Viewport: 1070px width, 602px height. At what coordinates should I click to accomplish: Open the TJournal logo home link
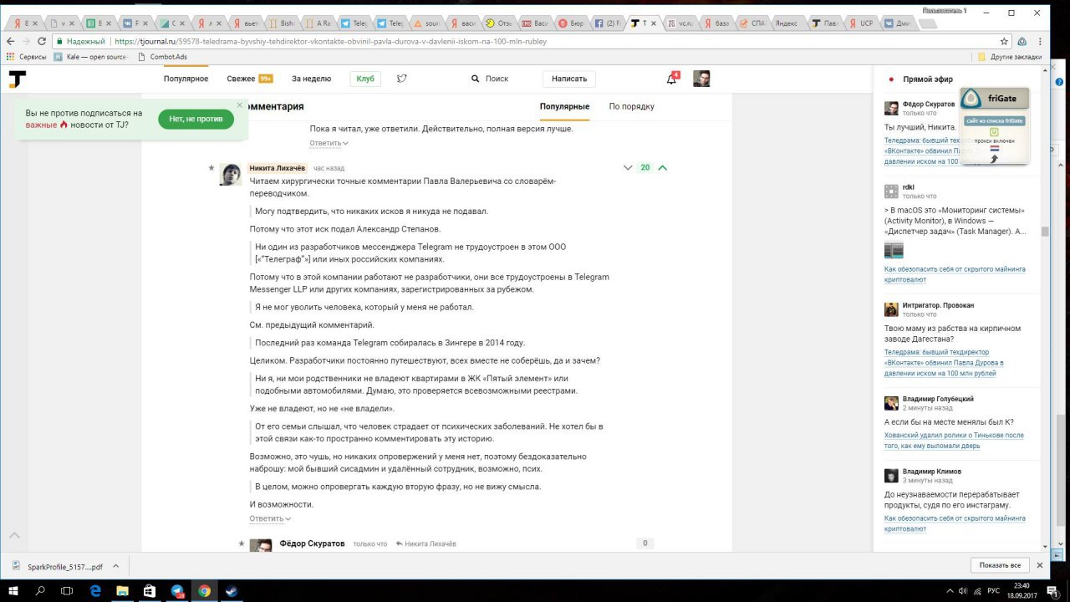tap(18, 79)
